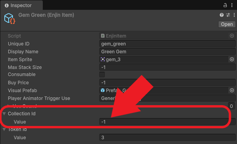
Task: Open the Visual Prefab object picker
Action: [x=232, y=90]
